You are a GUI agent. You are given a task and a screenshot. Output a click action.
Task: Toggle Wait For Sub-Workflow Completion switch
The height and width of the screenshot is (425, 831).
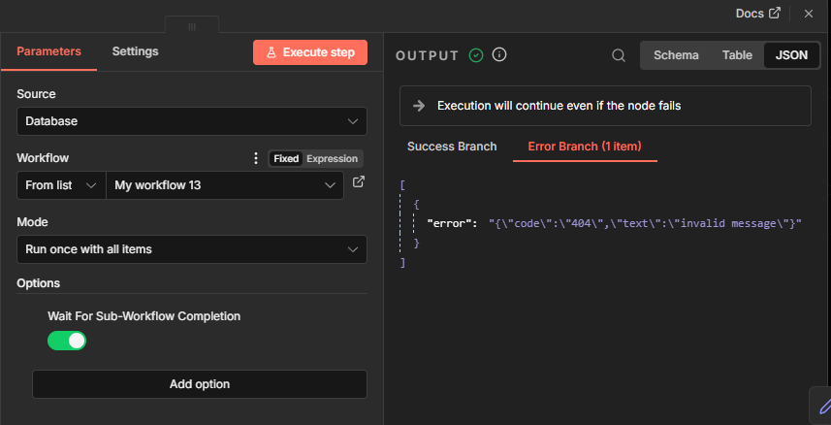(67, 341)
